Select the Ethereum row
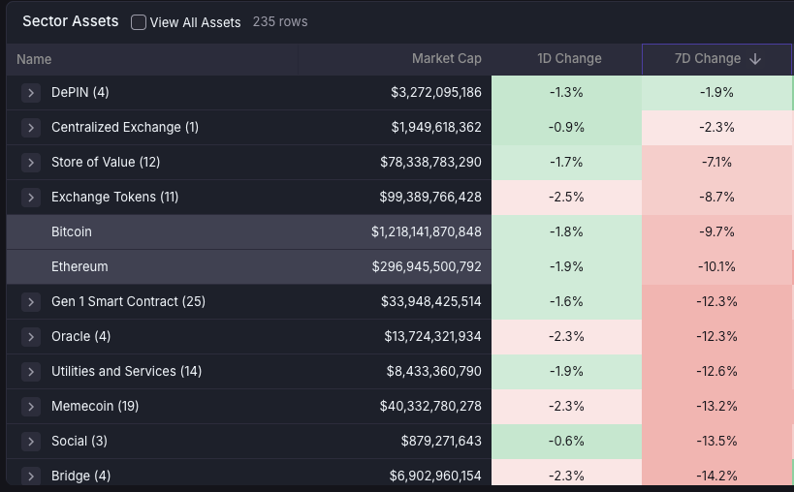Screen dimensions: 794x492 [79, 267]
